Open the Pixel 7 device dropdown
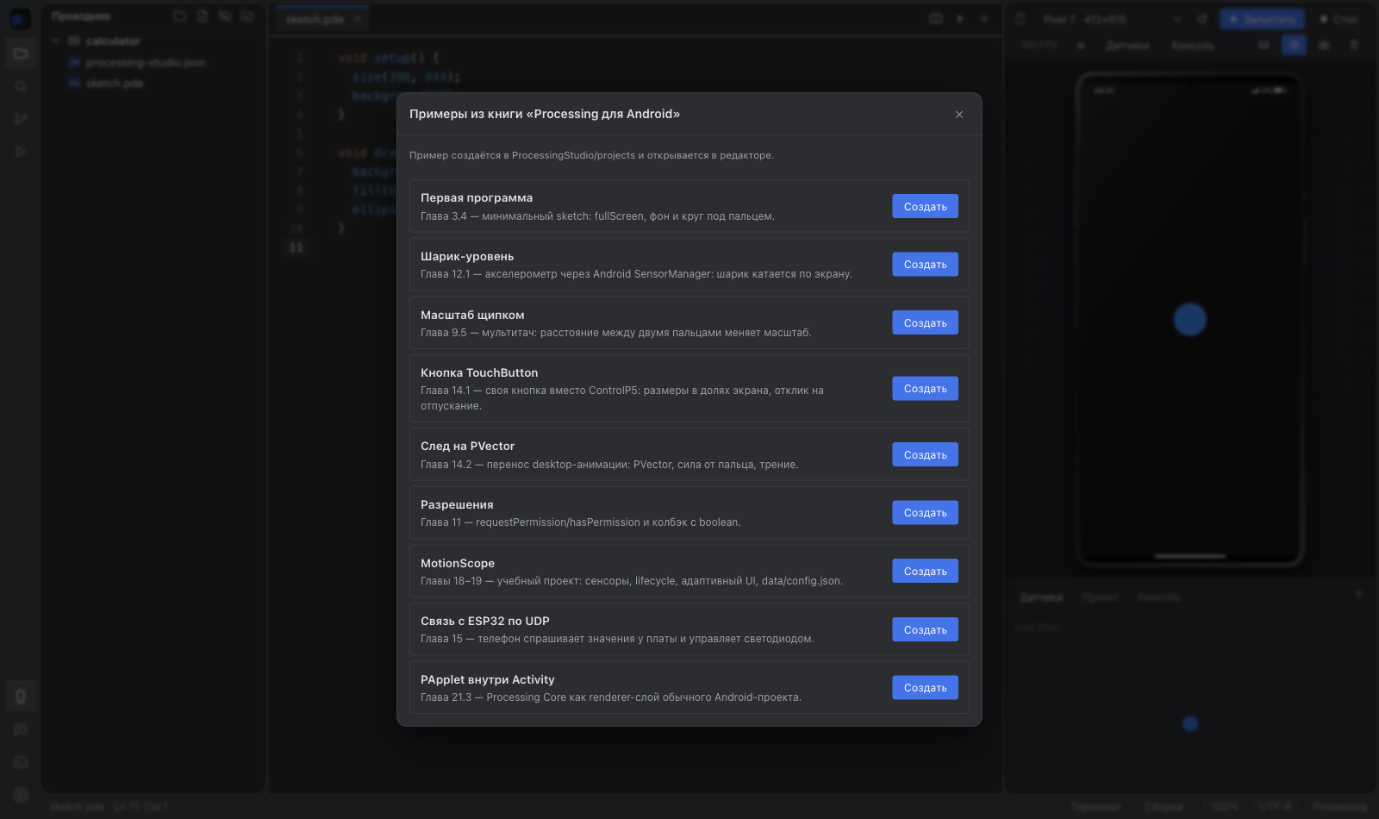The height and width of the screenshot is (819, 1379). click(1110, 19)
